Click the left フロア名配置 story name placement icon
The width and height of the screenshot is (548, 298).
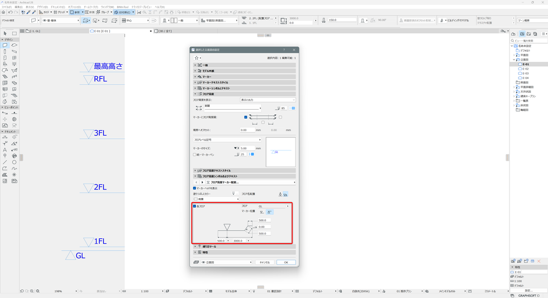pyautogui.click(x=280, y=194)
